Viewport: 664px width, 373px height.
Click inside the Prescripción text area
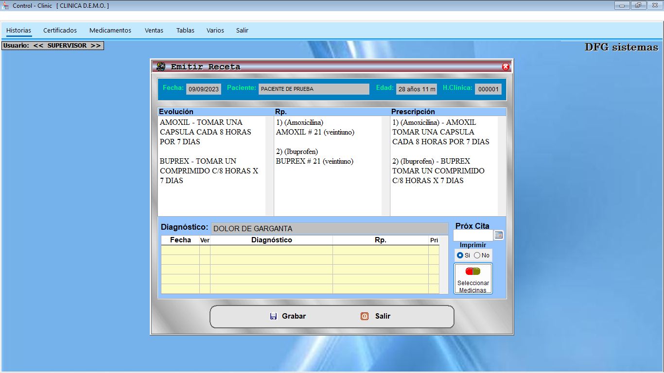click(x=444, y=166)
